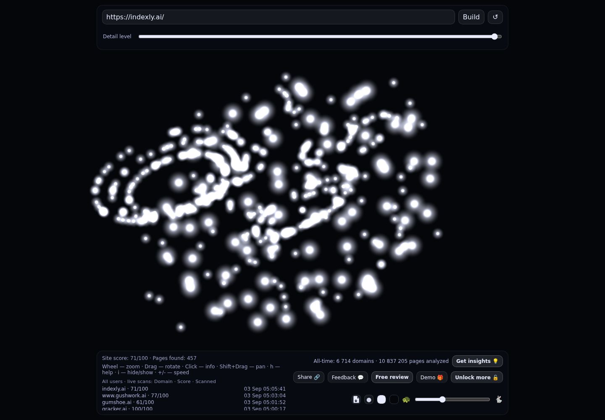
Task: Select the white color swatch
Action: click(x=381, y=399)
